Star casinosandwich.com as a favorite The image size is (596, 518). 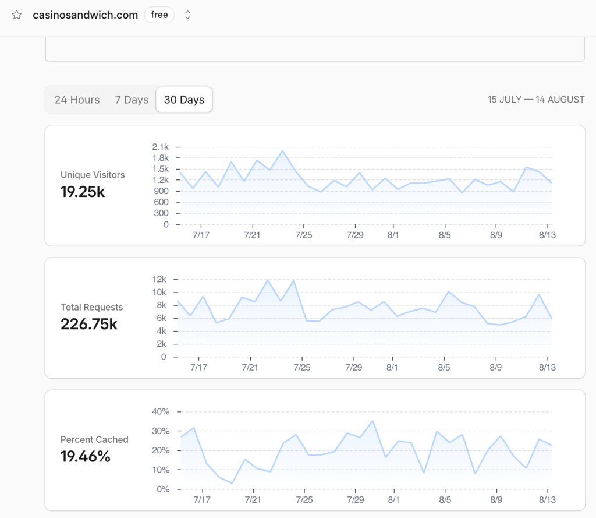coord(17,15)
